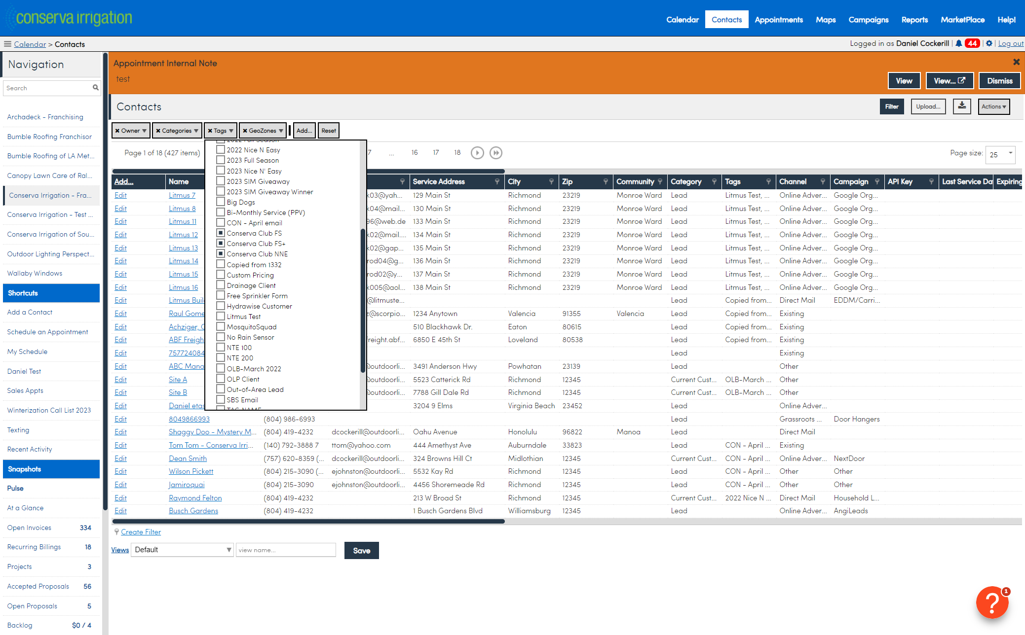Click filter icon on Zip column
Image resolution: width=1025 pixels, height=635 pixels.
pos(606,181)
